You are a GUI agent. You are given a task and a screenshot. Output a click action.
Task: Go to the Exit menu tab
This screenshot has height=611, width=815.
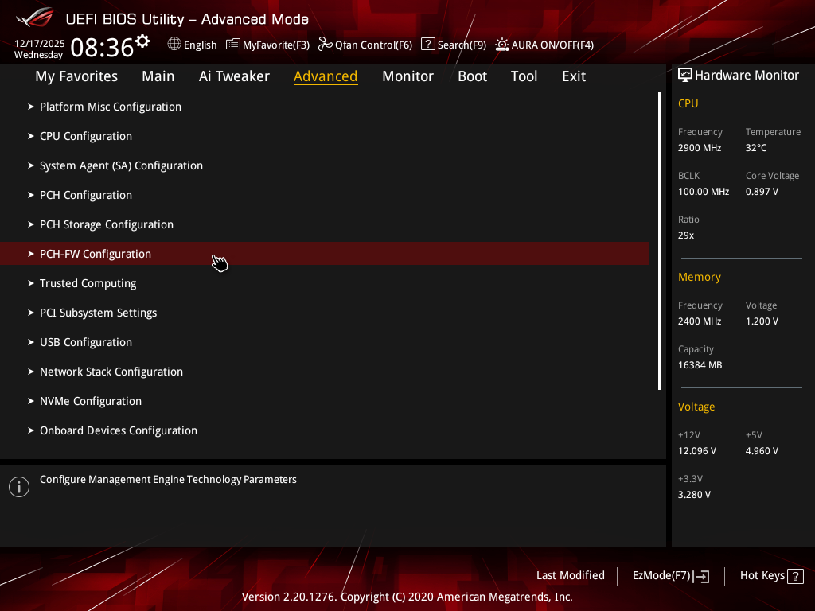click(573, 76)
